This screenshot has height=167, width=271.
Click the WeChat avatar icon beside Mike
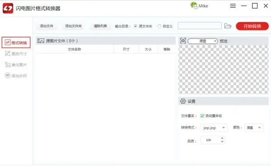194,5
